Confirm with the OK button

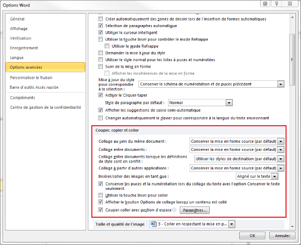pos(252,235)
